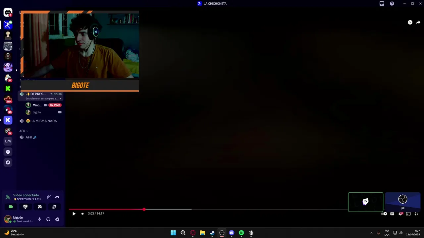Start an activity with gamepad icon
Viewport: 424px width, 238px height.
tap(40, 207)
